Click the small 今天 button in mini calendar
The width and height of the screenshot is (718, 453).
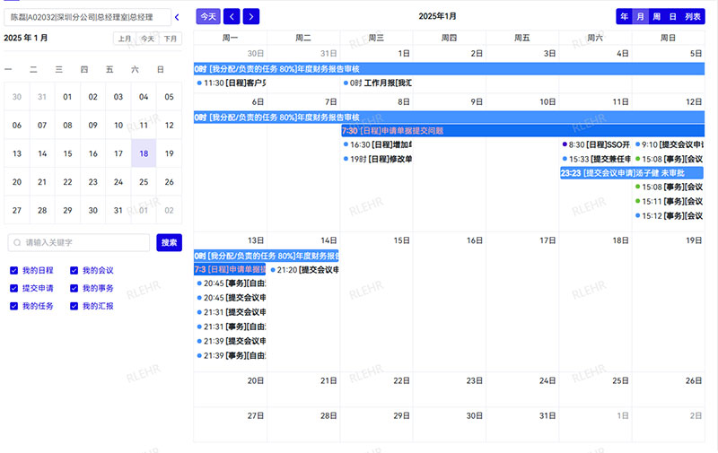pyautogui.click(x=147, y=39)
